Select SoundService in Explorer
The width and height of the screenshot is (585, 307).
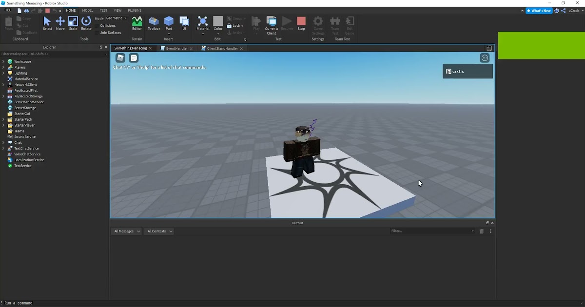click(x=25, y=137)
